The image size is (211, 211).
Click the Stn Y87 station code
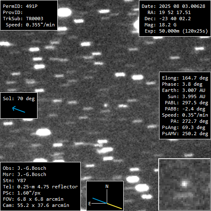tap(14, 181)
